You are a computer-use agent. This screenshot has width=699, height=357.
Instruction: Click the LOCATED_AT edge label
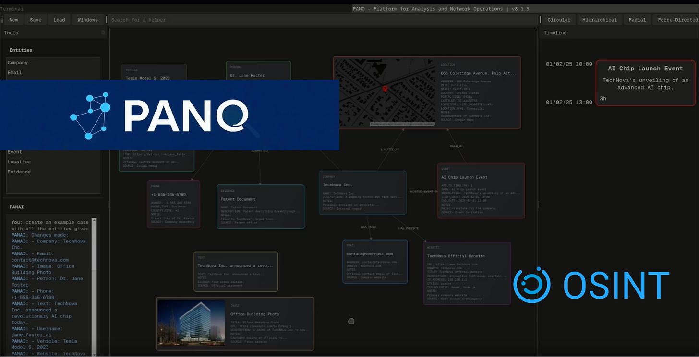(x=390, y=150)
